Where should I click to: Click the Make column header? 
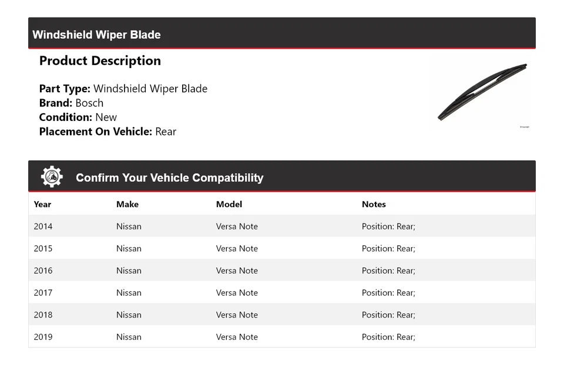(127, 204)
